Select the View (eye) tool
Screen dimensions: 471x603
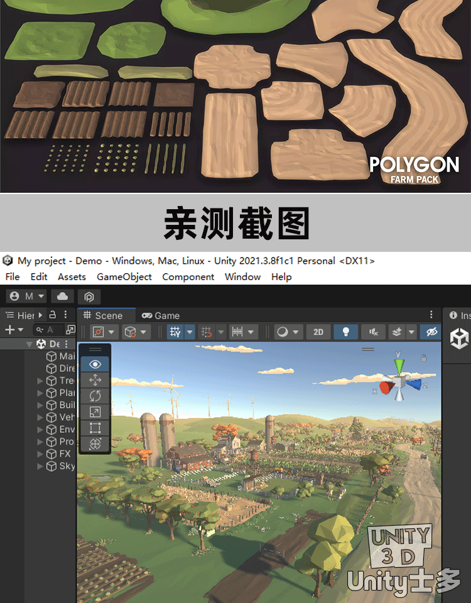click(x=95, y=364)
